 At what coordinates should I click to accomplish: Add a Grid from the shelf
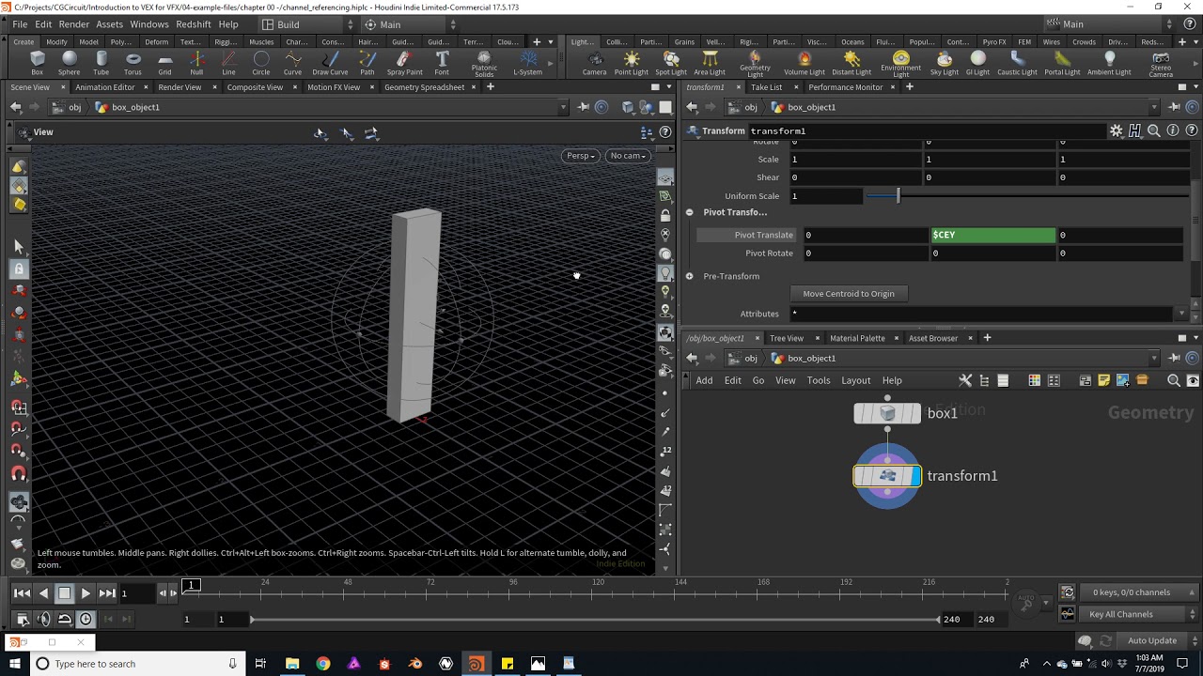tap(164, 63)
